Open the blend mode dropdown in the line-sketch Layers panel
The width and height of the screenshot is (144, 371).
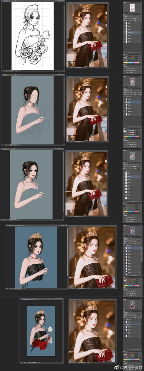[x=128, y=18]
